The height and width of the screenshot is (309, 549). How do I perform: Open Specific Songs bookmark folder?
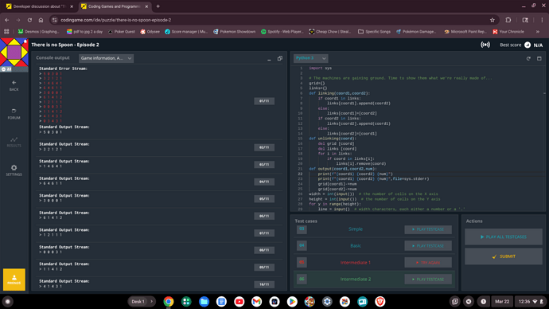point(374,32)
